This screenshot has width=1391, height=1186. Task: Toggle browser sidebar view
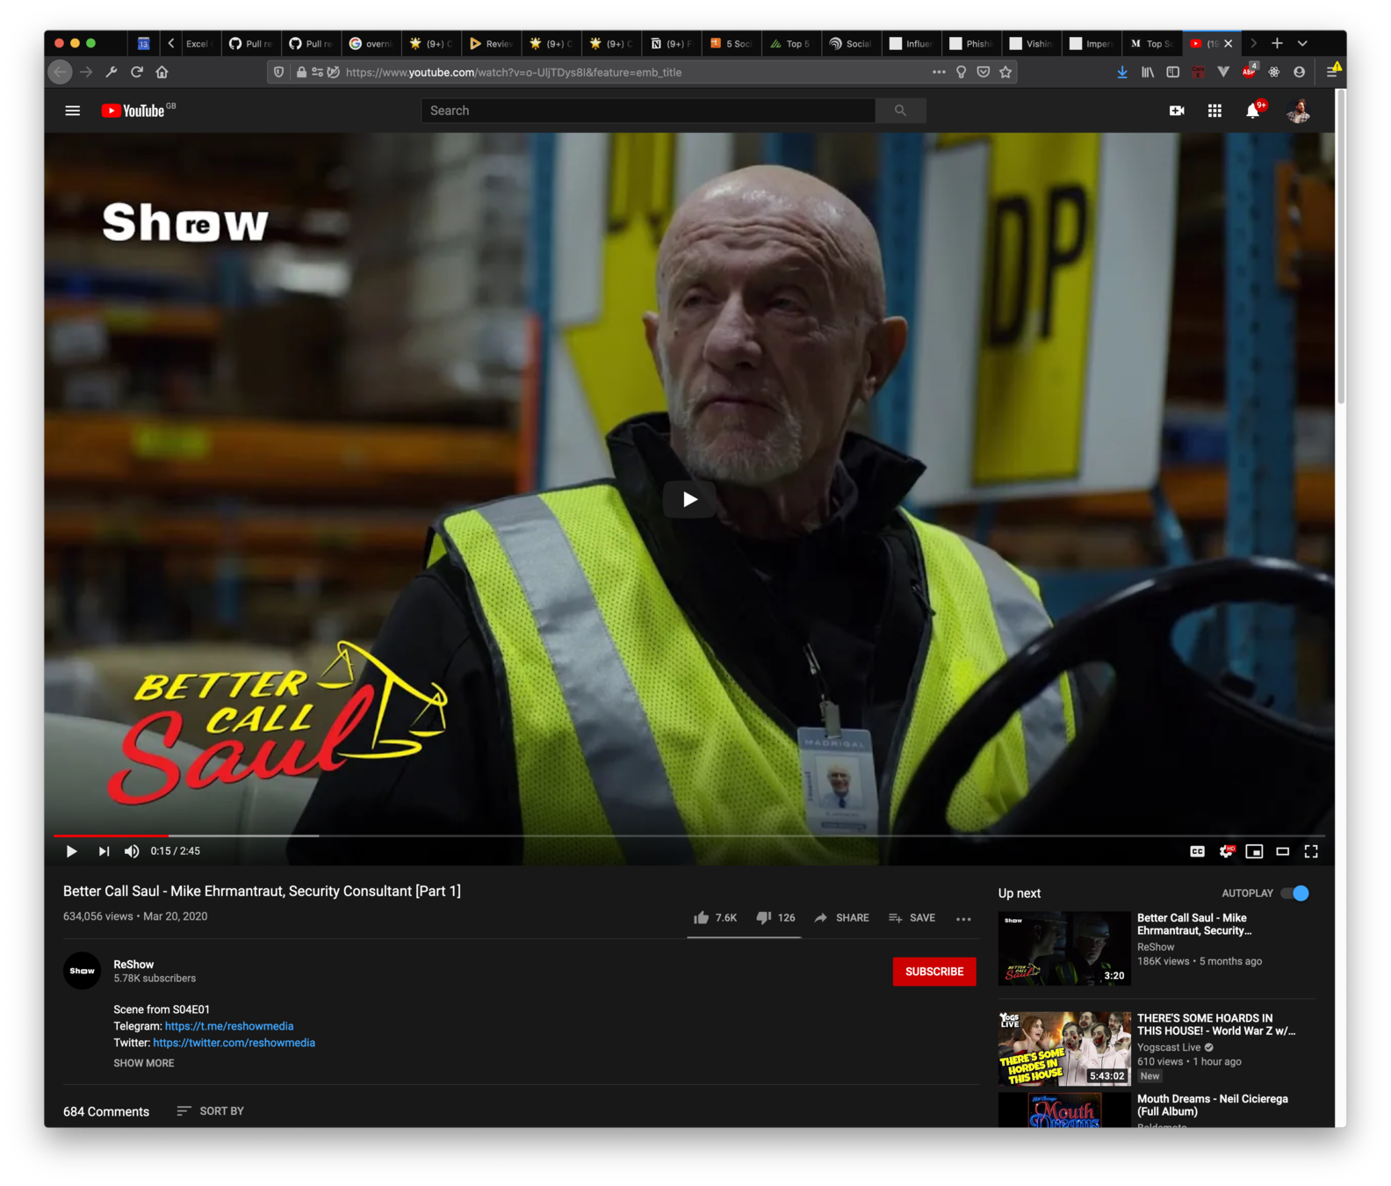tap(1172, 72)
